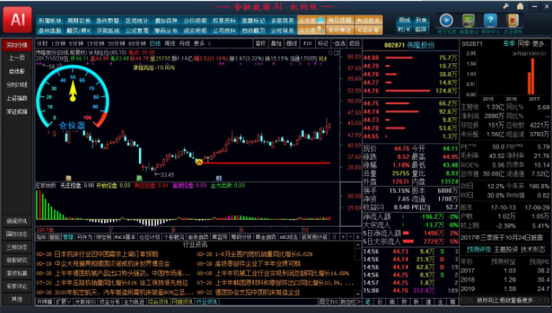
Task: Click the red AI logo button
Action: click(x=17, y=20)
